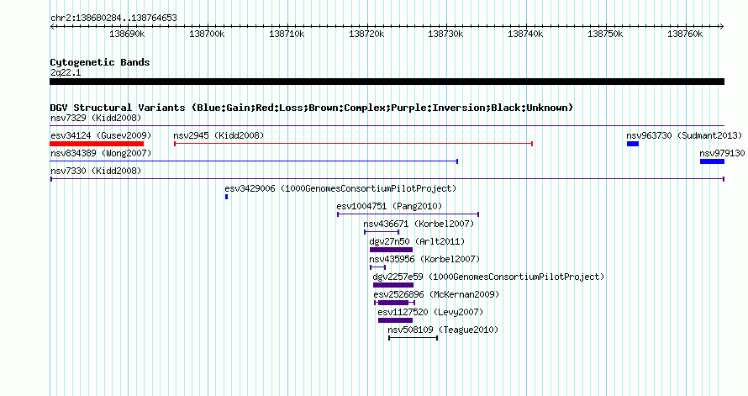Screen dimensions: 748x396
Task: Open variant label dgv27n50 (Arlt2011)
Action: [x=417, y=241]
